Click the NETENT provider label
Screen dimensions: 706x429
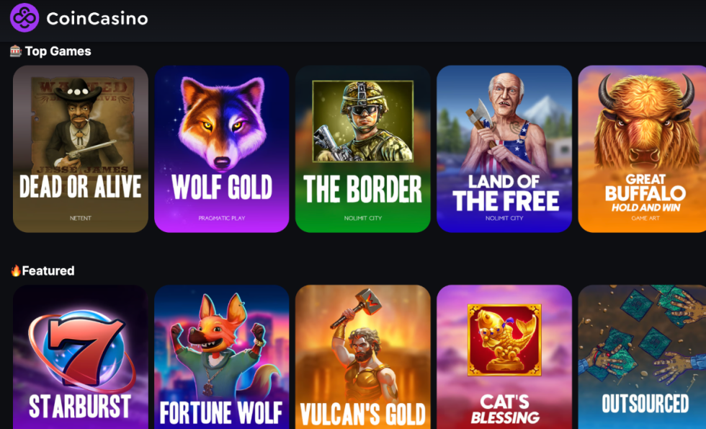click(81, 218)
